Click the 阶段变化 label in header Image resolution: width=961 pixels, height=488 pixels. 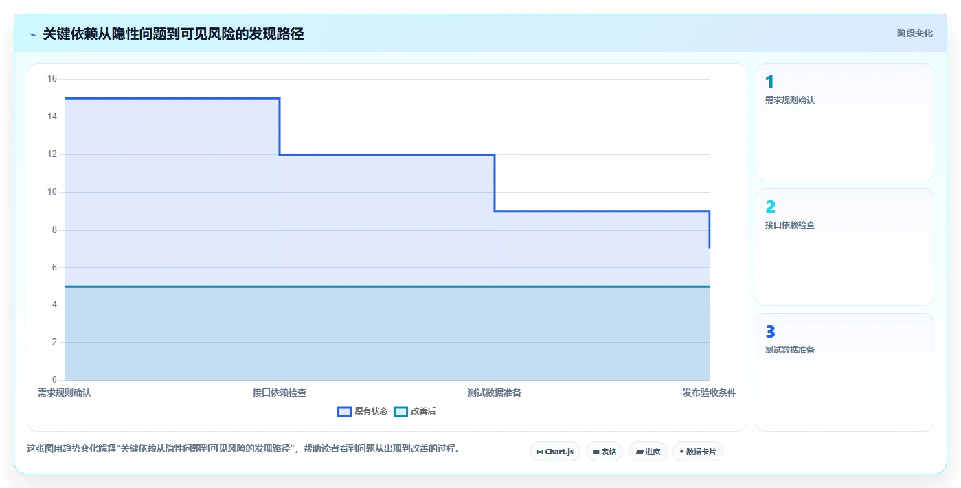915,33
